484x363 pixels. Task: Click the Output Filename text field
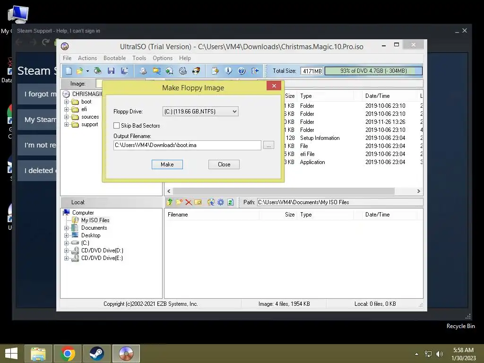187,145
